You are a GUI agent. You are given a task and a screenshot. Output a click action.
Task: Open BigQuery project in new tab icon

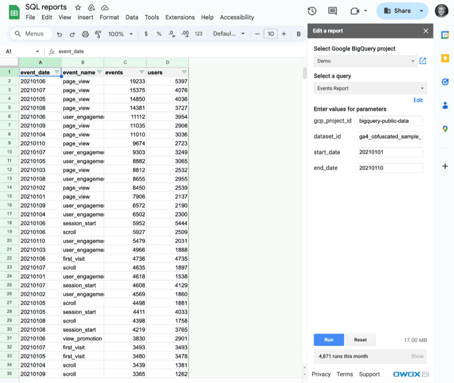click(423, 61)
